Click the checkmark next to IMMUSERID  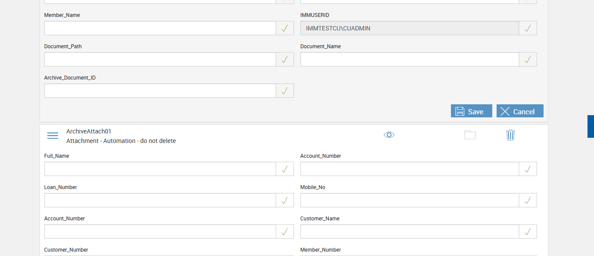tap(528, 28)
